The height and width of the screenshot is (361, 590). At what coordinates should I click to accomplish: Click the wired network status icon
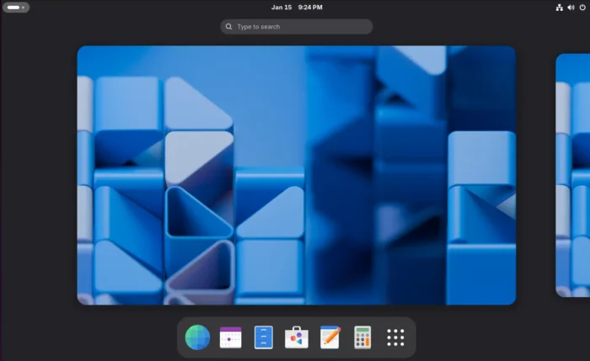tap(559, 7)
